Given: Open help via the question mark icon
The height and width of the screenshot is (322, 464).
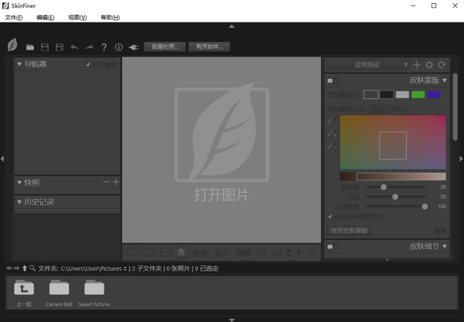Looking at the screenshot, I should [104, 47].
